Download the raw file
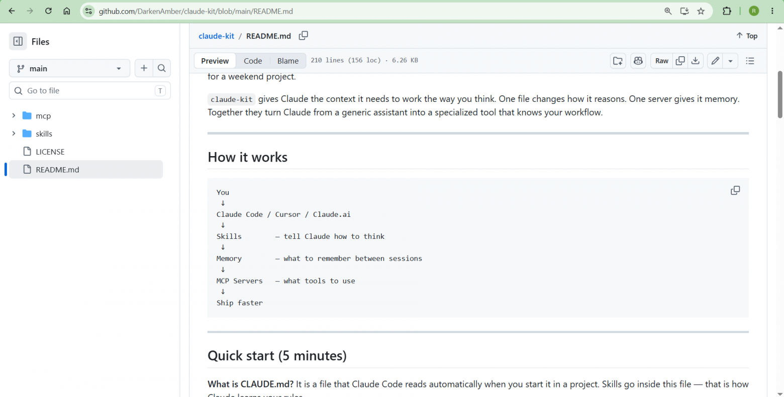Viewport: 784px width, 397px height. tap(696, 61)
